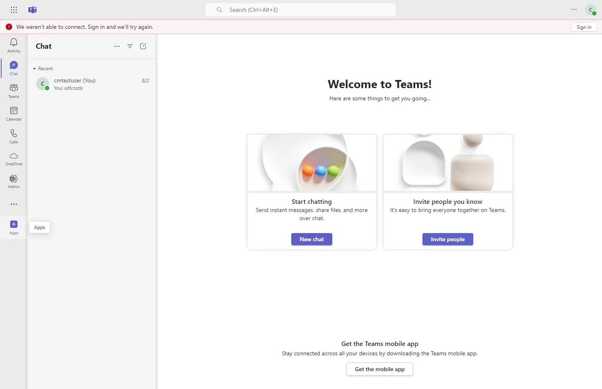Click the cmtestuser avatar in chat list
602x389 pixels.
tap(43, 84)
